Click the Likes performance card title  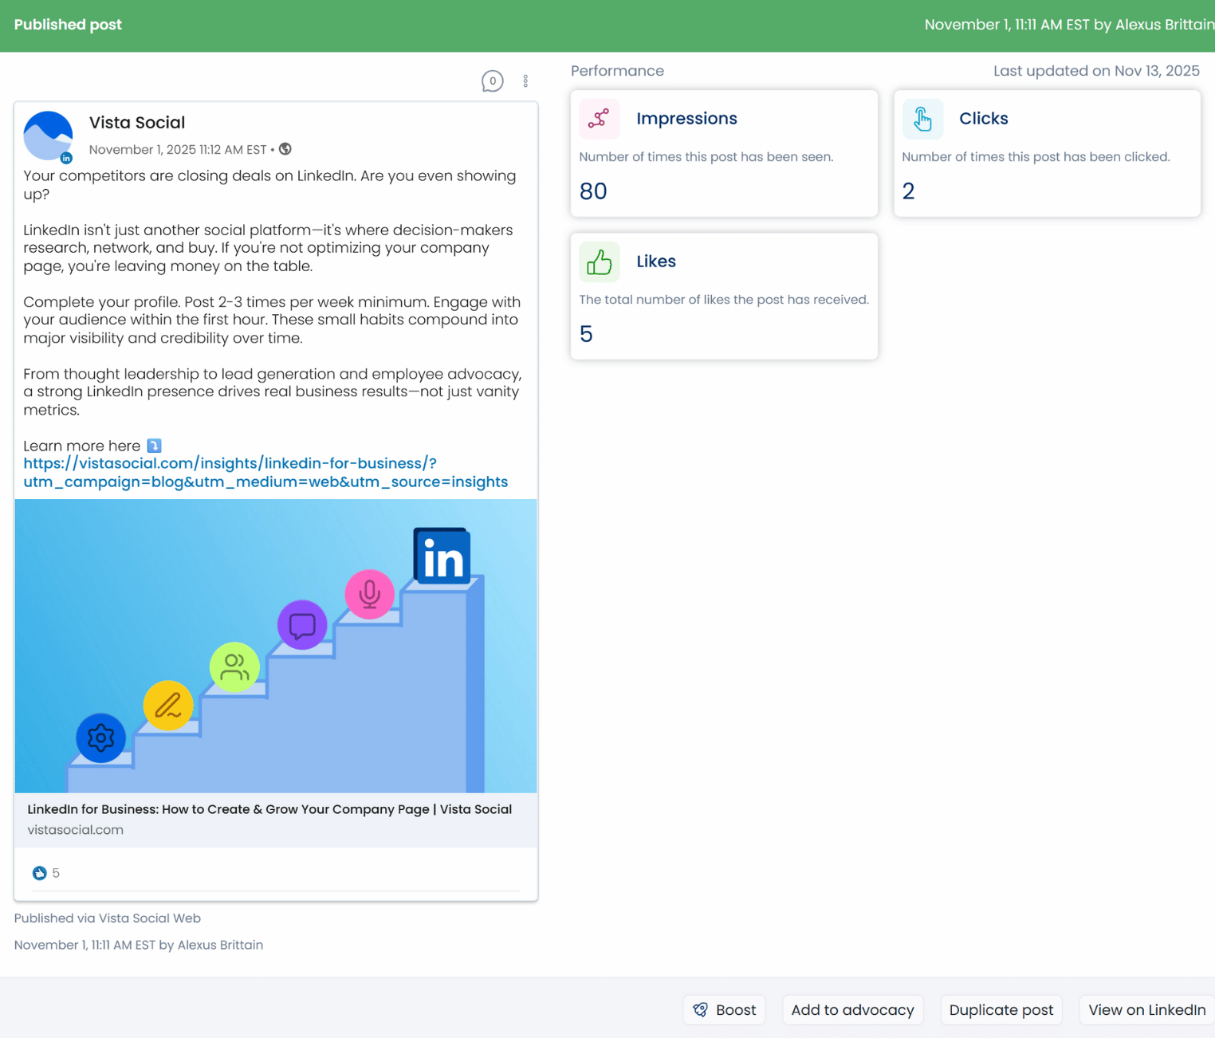tap(655, 261)
